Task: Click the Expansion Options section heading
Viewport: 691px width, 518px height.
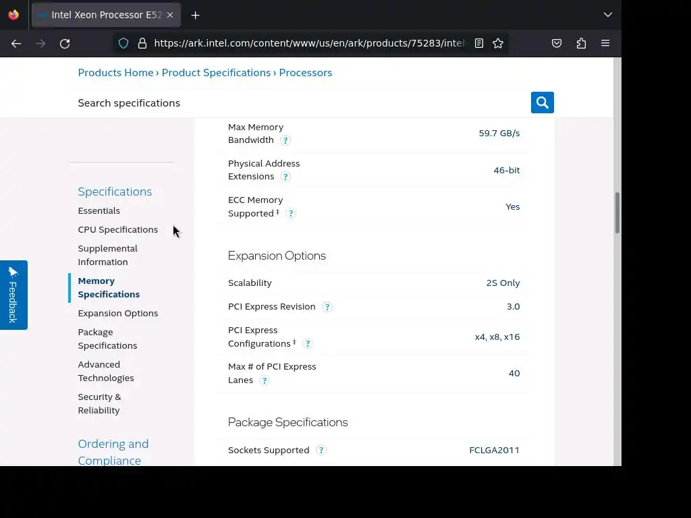Action: pyautogui.click(x=277, y=256)
